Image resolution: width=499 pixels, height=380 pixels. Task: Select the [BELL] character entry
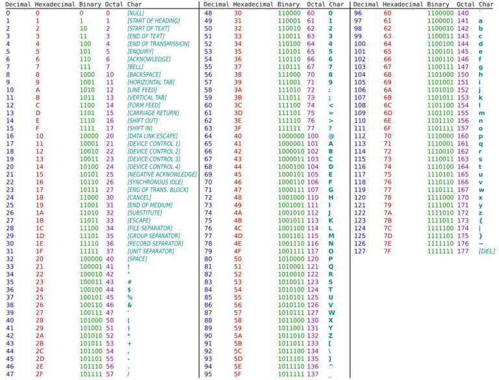point(136,67)
